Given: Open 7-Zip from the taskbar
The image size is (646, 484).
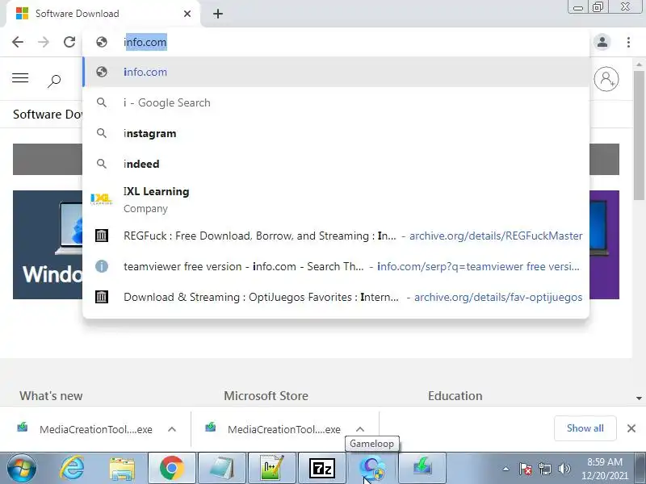Looking at the screenshot, I should (x=322, y=469).
